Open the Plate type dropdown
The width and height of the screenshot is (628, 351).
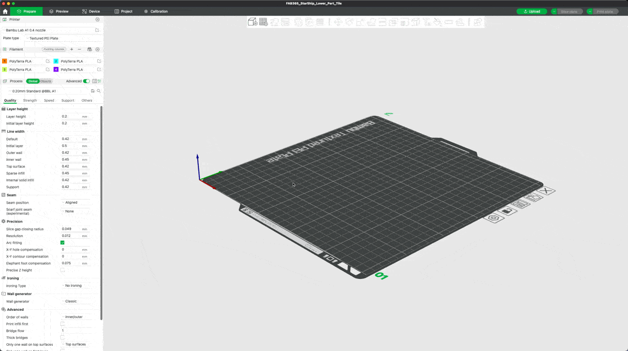pos(58,38)
